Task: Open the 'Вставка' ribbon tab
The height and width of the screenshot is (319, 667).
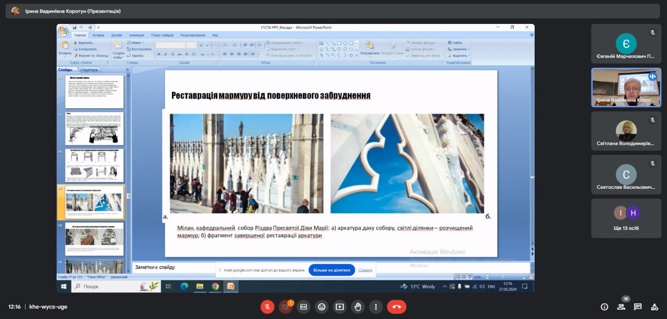Action: click(x=98, y=35)
